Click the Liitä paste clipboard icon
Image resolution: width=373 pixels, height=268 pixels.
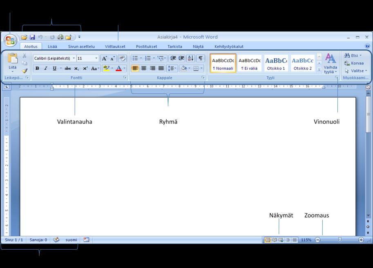point(13,59)
